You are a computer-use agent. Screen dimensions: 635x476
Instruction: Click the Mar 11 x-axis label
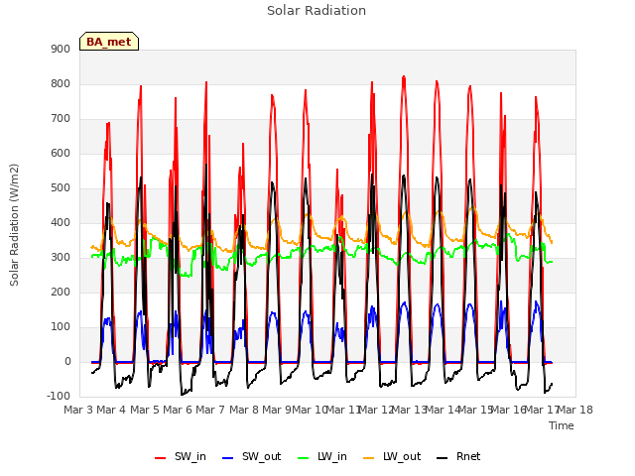[343, 410]
